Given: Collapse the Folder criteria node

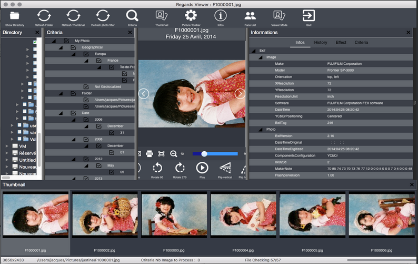Looking at the screenshot, I should coord(61,93).
